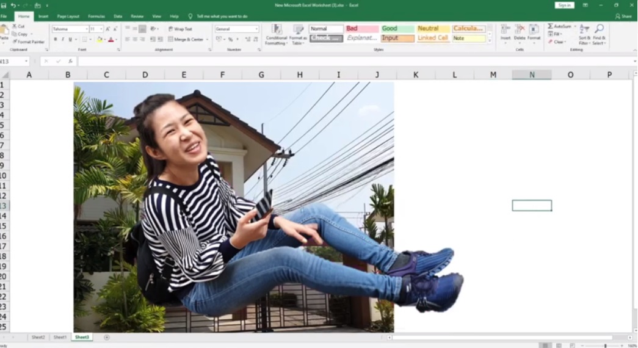Toggle Italic formatting
638x348 pixels.
click(63, 40)
